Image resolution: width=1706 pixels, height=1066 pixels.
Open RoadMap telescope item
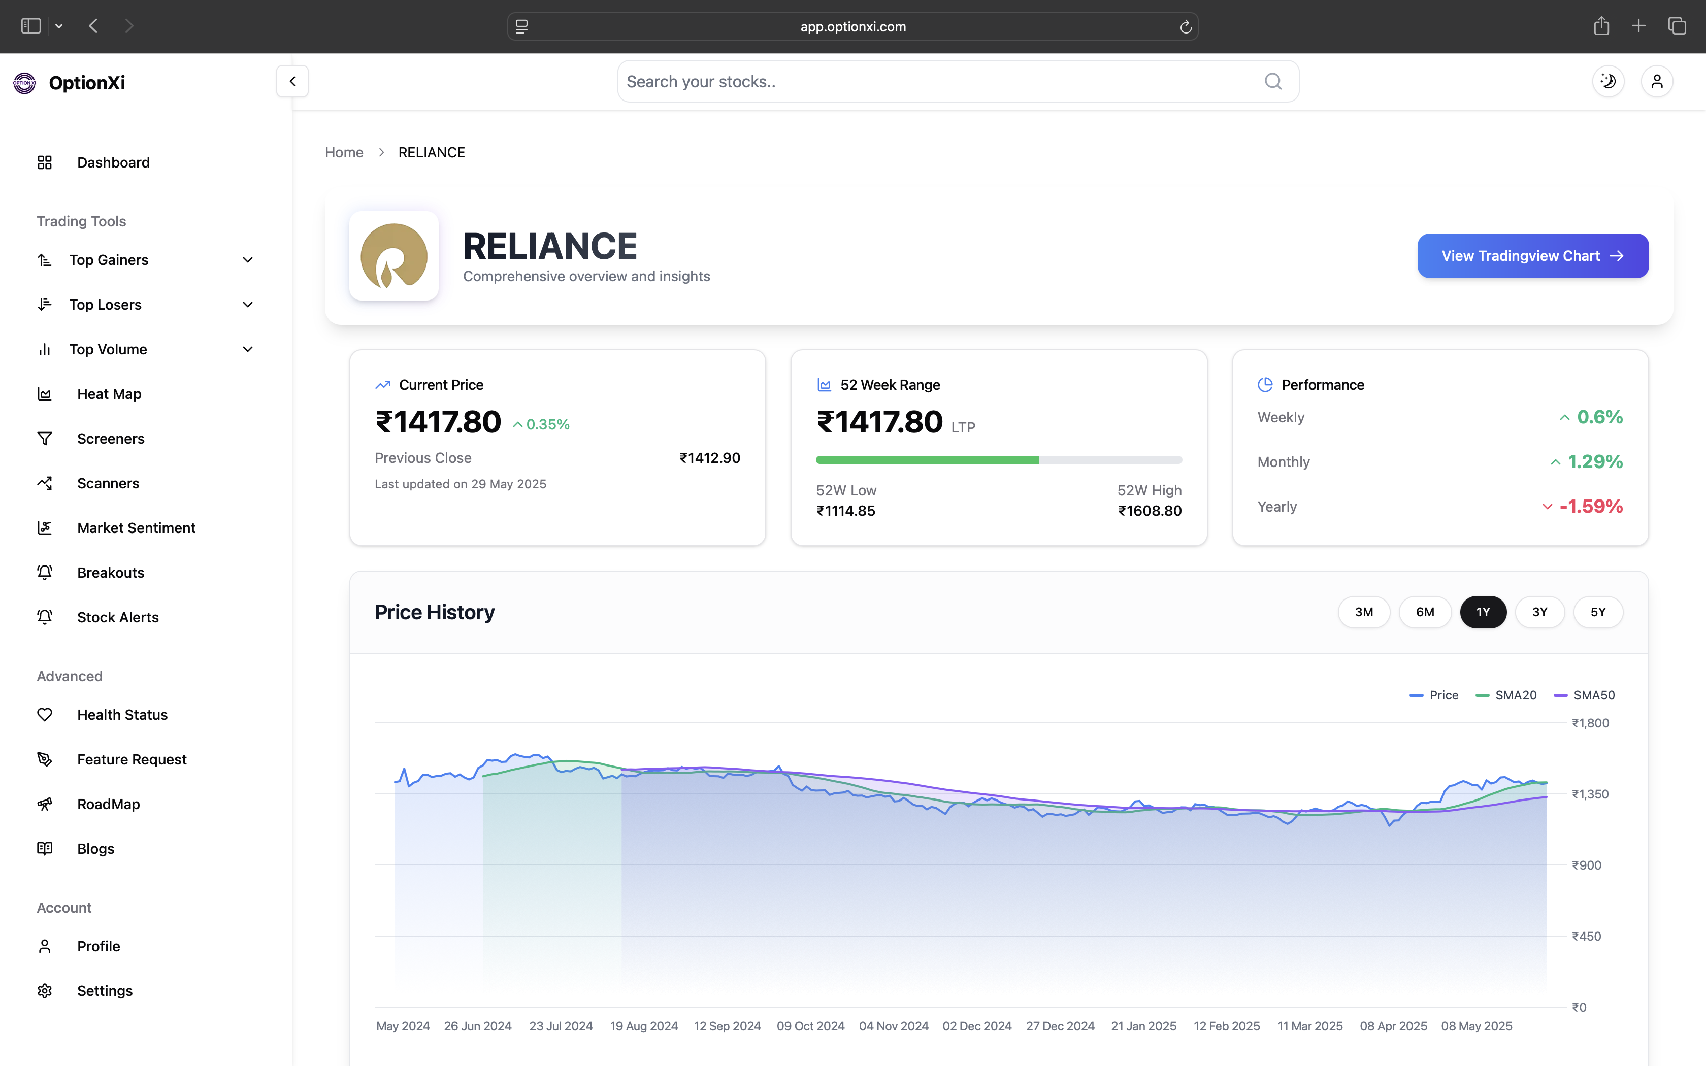[109, 805]
